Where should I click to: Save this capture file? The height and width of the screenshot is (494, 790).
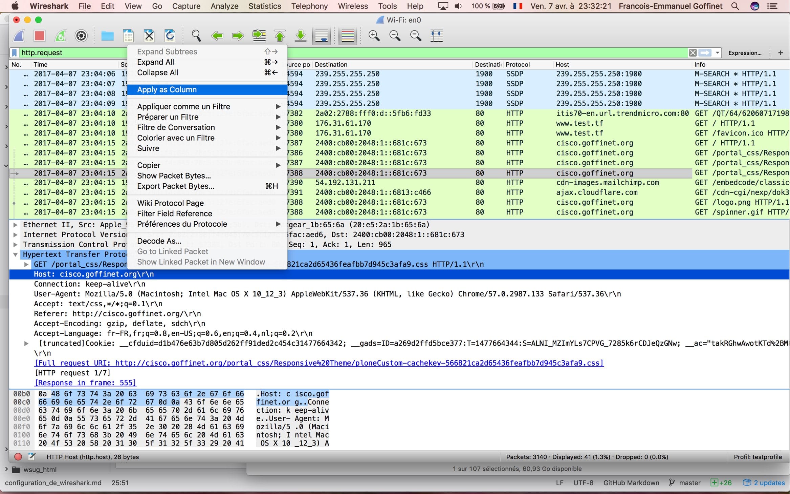128,36
